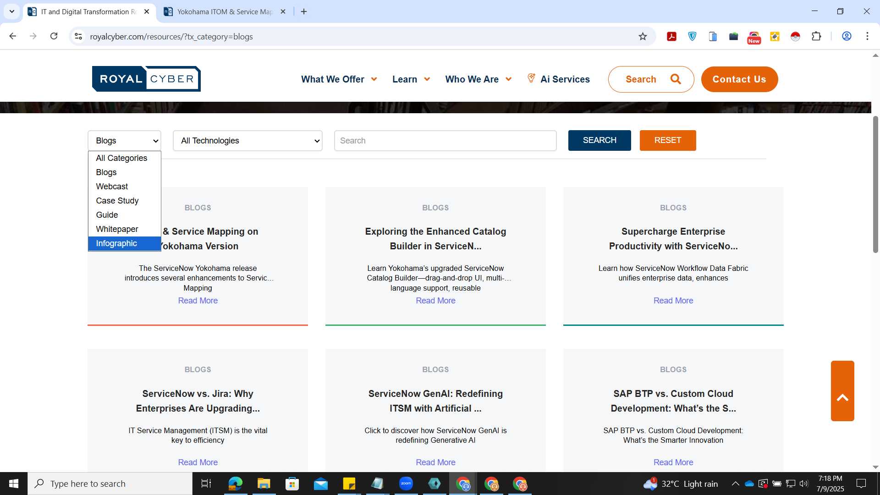The height and width of the screenshot is (495, 880).
Task: Open Microsoft Store from the taskbar
Action: tap(292, 484)
